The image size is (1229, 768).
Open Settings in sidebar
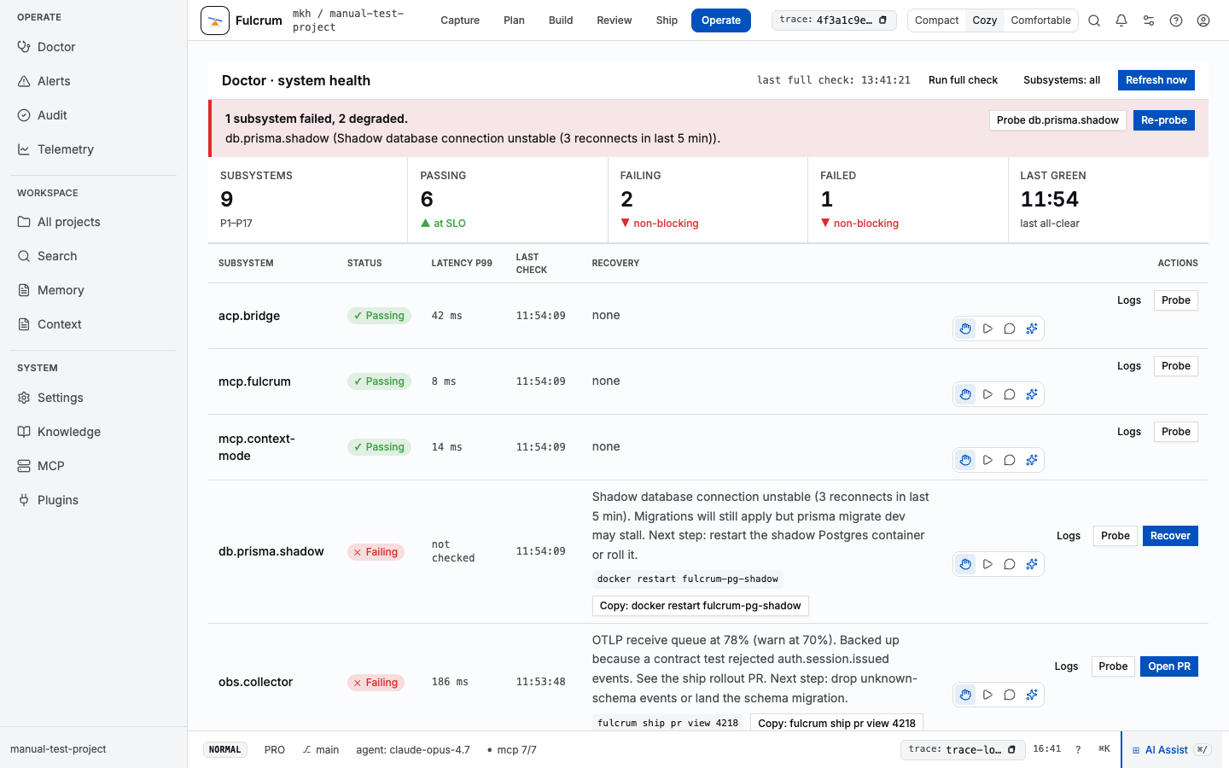(x=94, y=398)
